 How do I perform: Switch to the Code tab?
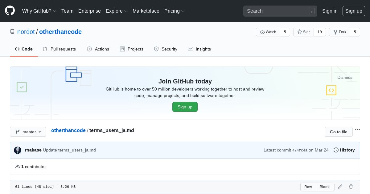(x=24, y=49)
